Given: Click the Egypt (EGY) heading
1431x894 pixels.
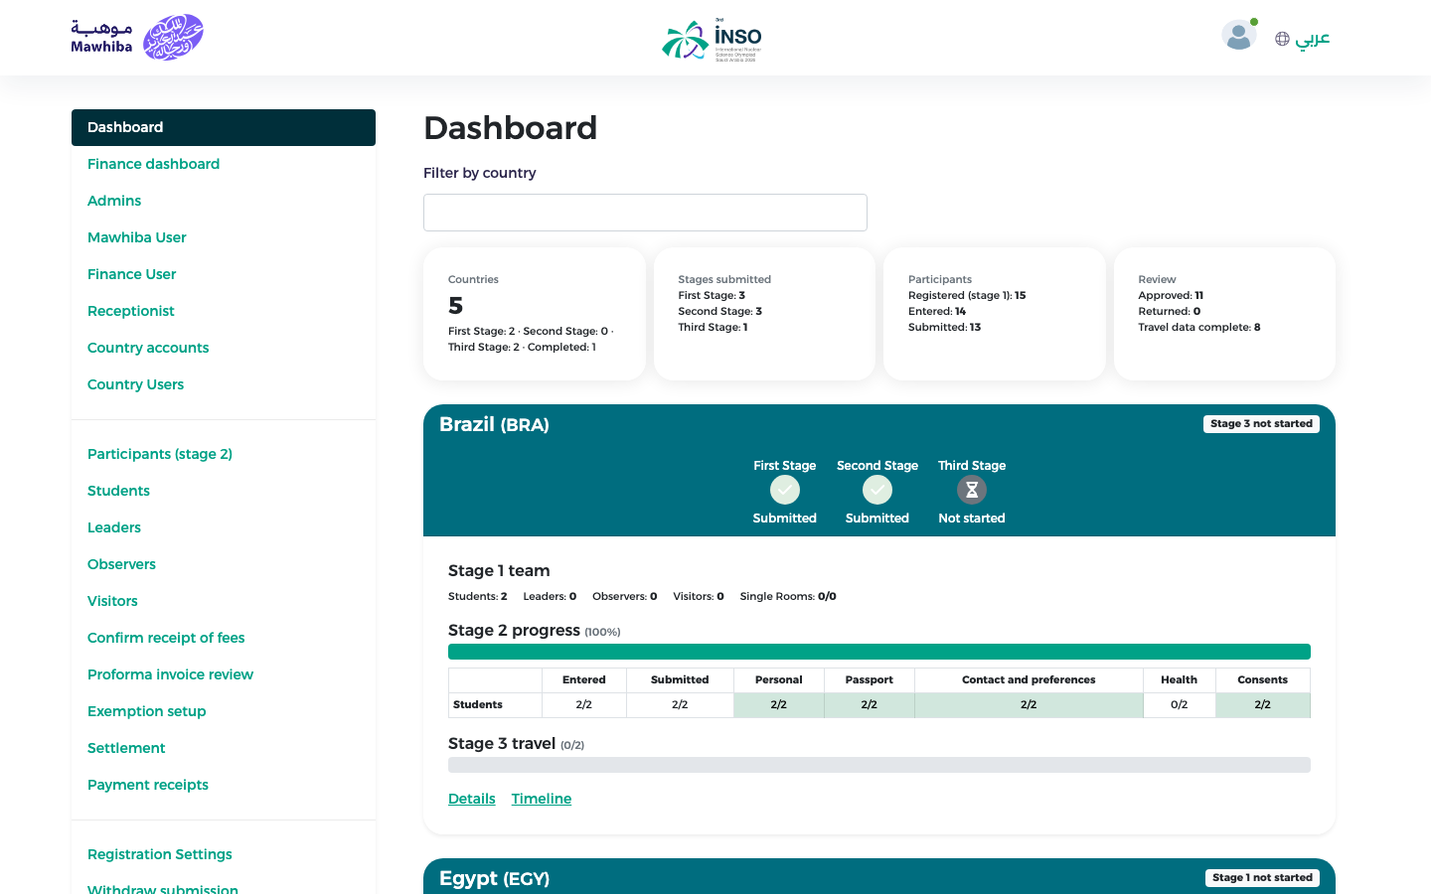Looking at the screenshot, I should coord(494,878).
